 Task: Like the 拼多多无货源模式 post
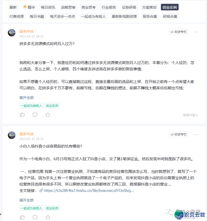pyautogui.click(x=22, y=115)
